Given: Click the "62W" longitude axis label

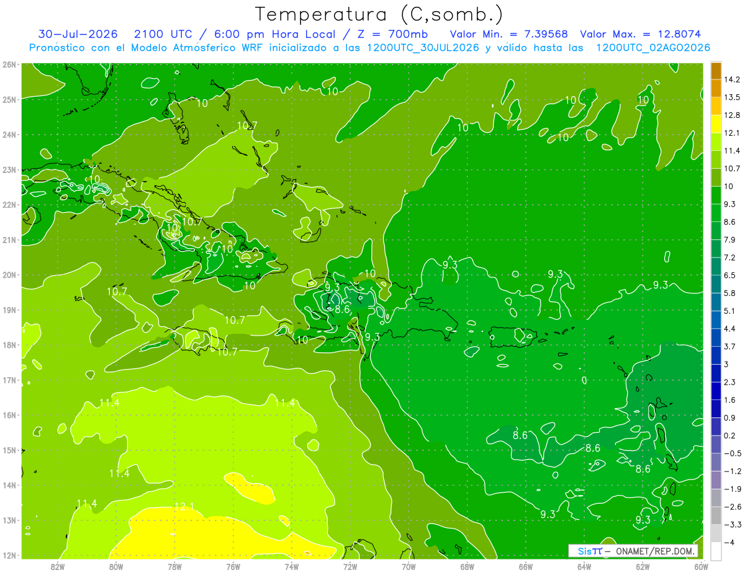Looking at the screenshot, I should pyautogui.click(x=643, y=566).
